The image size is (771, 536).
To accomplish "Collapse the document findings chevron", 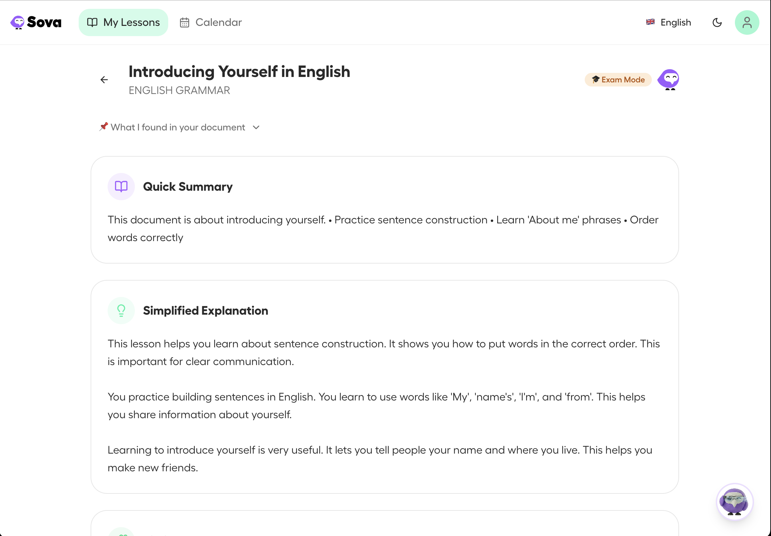I will point(256,127).
